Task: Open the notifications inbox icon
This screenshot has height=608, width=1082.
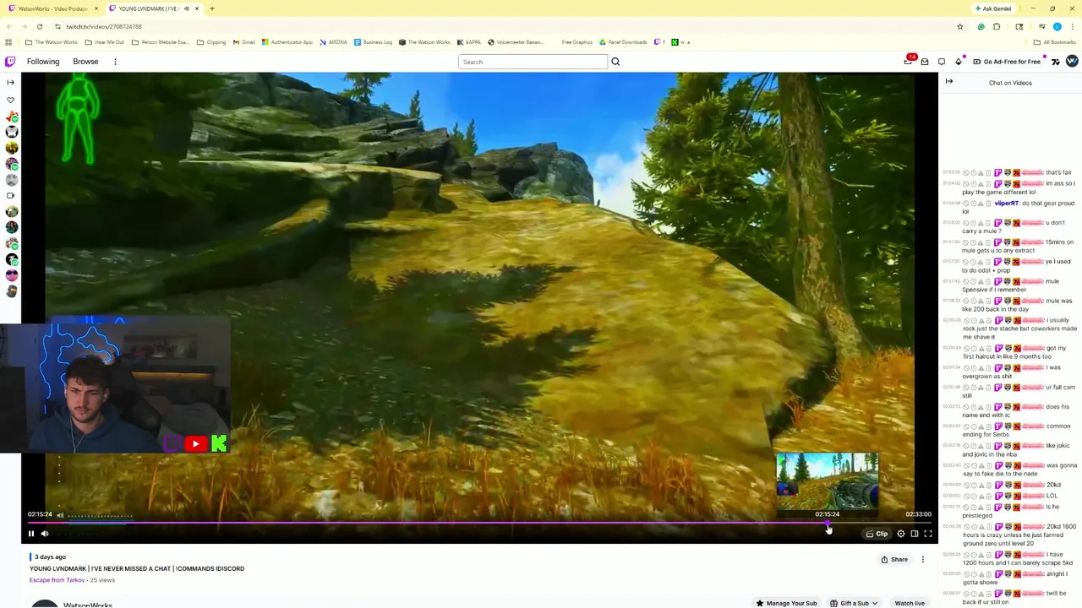Action: click(925, 62)
